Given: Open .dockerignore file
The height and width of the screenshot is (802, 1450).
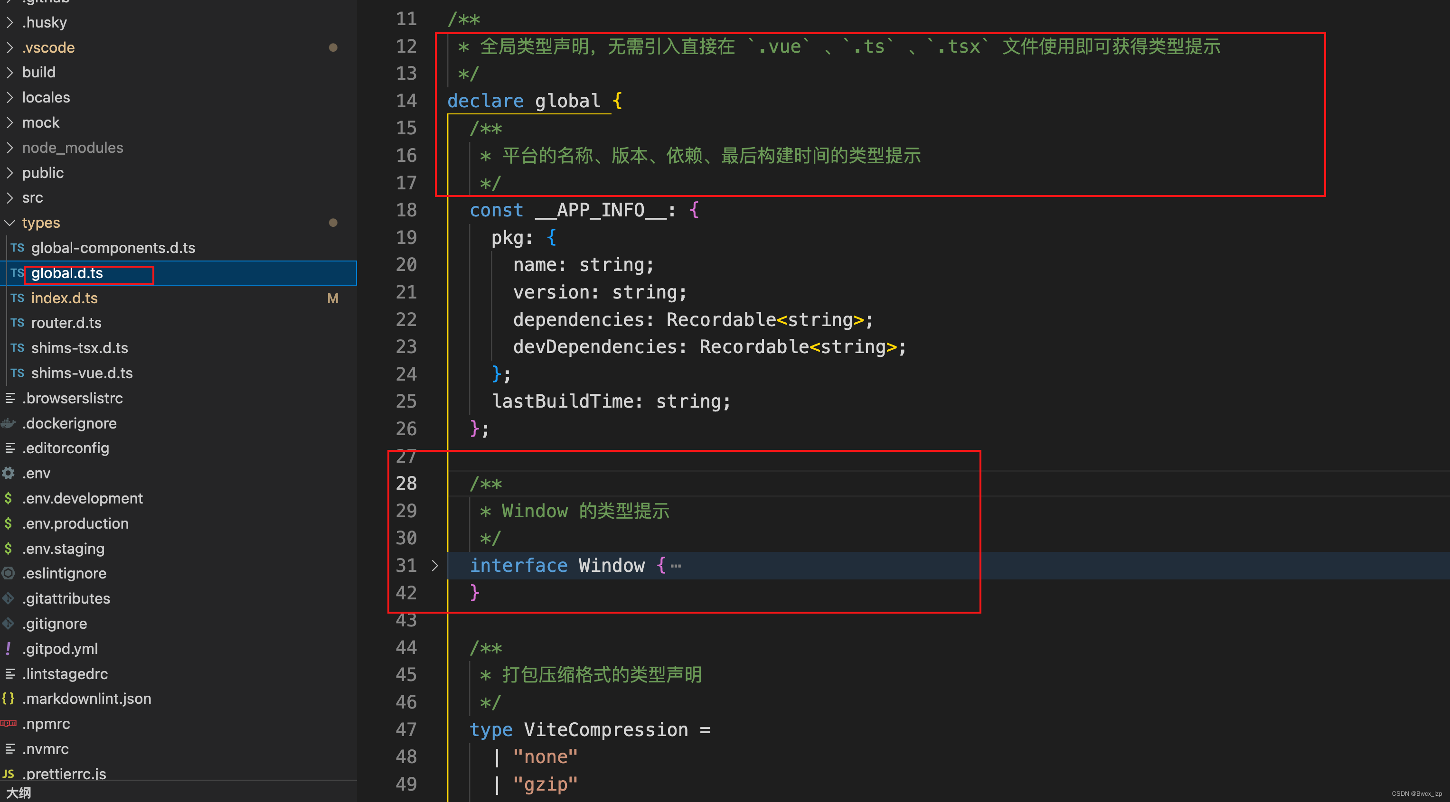Looking at the screenshot, I should [x=69, y=423].
